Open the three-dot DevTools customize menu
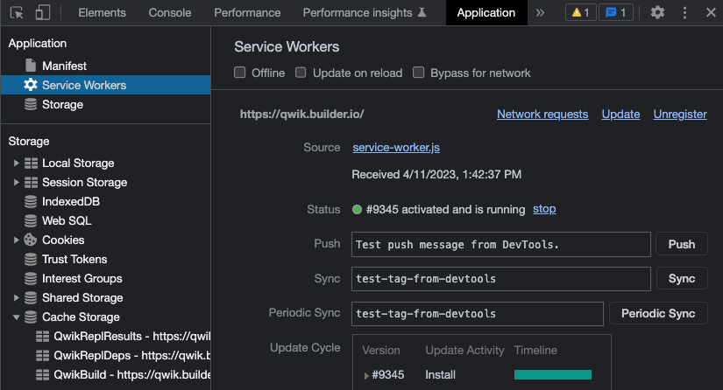The height and width of the screenshot is (390, 723). pos(685,13)
